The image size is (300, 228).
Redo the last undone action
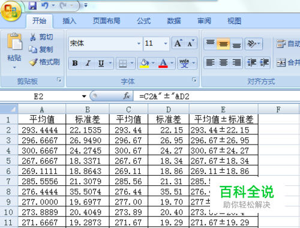tap(63, 5)
